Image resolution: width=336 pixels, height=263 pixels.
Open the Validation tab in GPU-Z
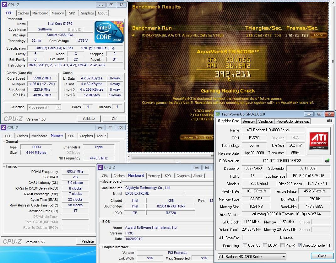click(265, 121)
